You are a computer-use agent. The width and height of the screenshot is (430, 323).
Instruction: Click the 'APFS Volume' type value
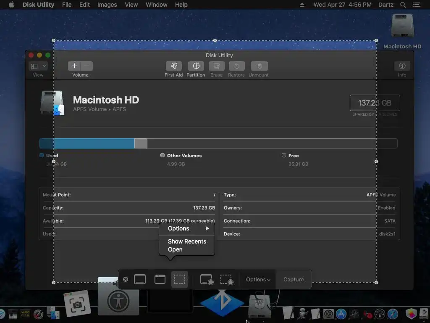click(x=381, y=195)
